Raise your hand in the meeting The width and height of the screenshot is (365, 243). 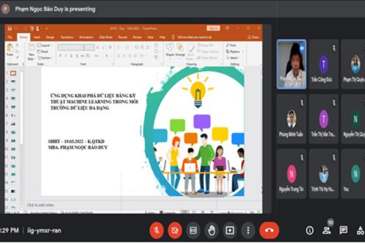point(211,230)
